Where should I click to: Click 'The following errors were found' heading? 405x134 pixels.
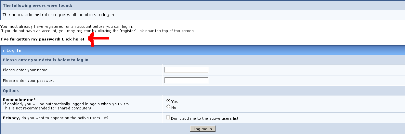[x=37, y=6]
